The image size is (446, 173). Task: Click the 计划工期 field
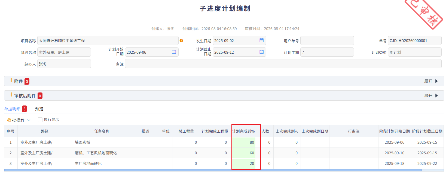pos(327,52)
